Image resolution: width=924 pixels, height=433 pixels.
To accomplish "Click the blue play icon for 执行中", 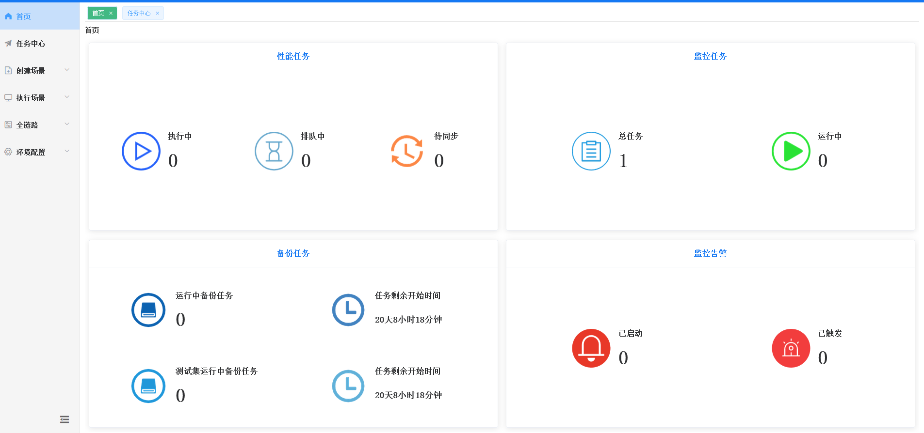I will pyautogui.click(x=141, y=151).
